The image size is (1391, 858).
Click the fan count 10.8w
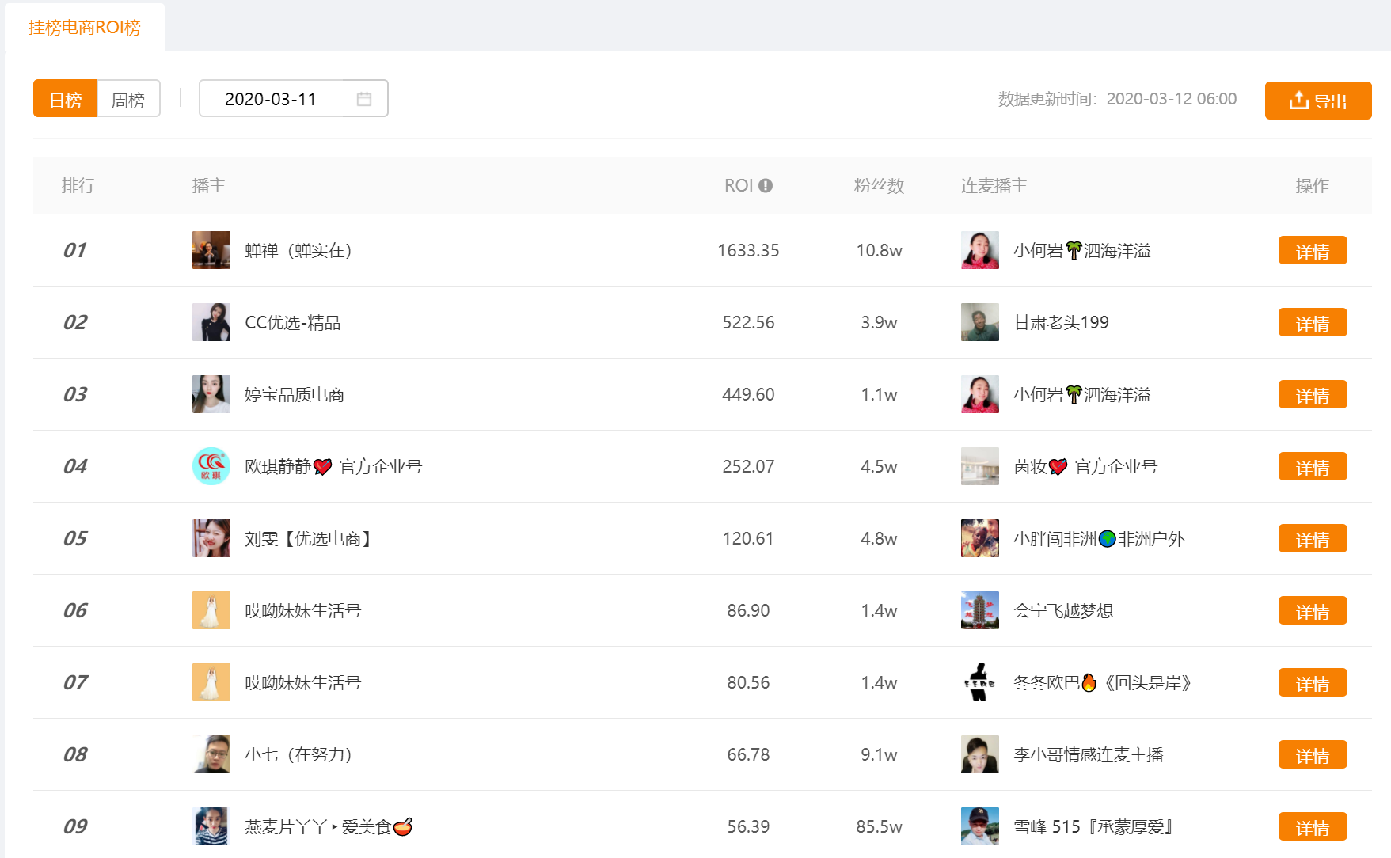(879, 251)
